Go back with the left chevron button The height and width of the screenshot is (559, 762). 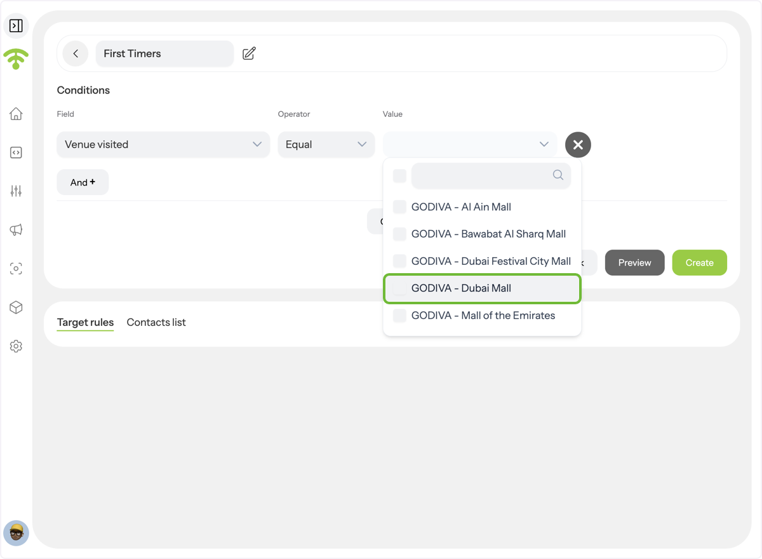[x=76, y=53]
